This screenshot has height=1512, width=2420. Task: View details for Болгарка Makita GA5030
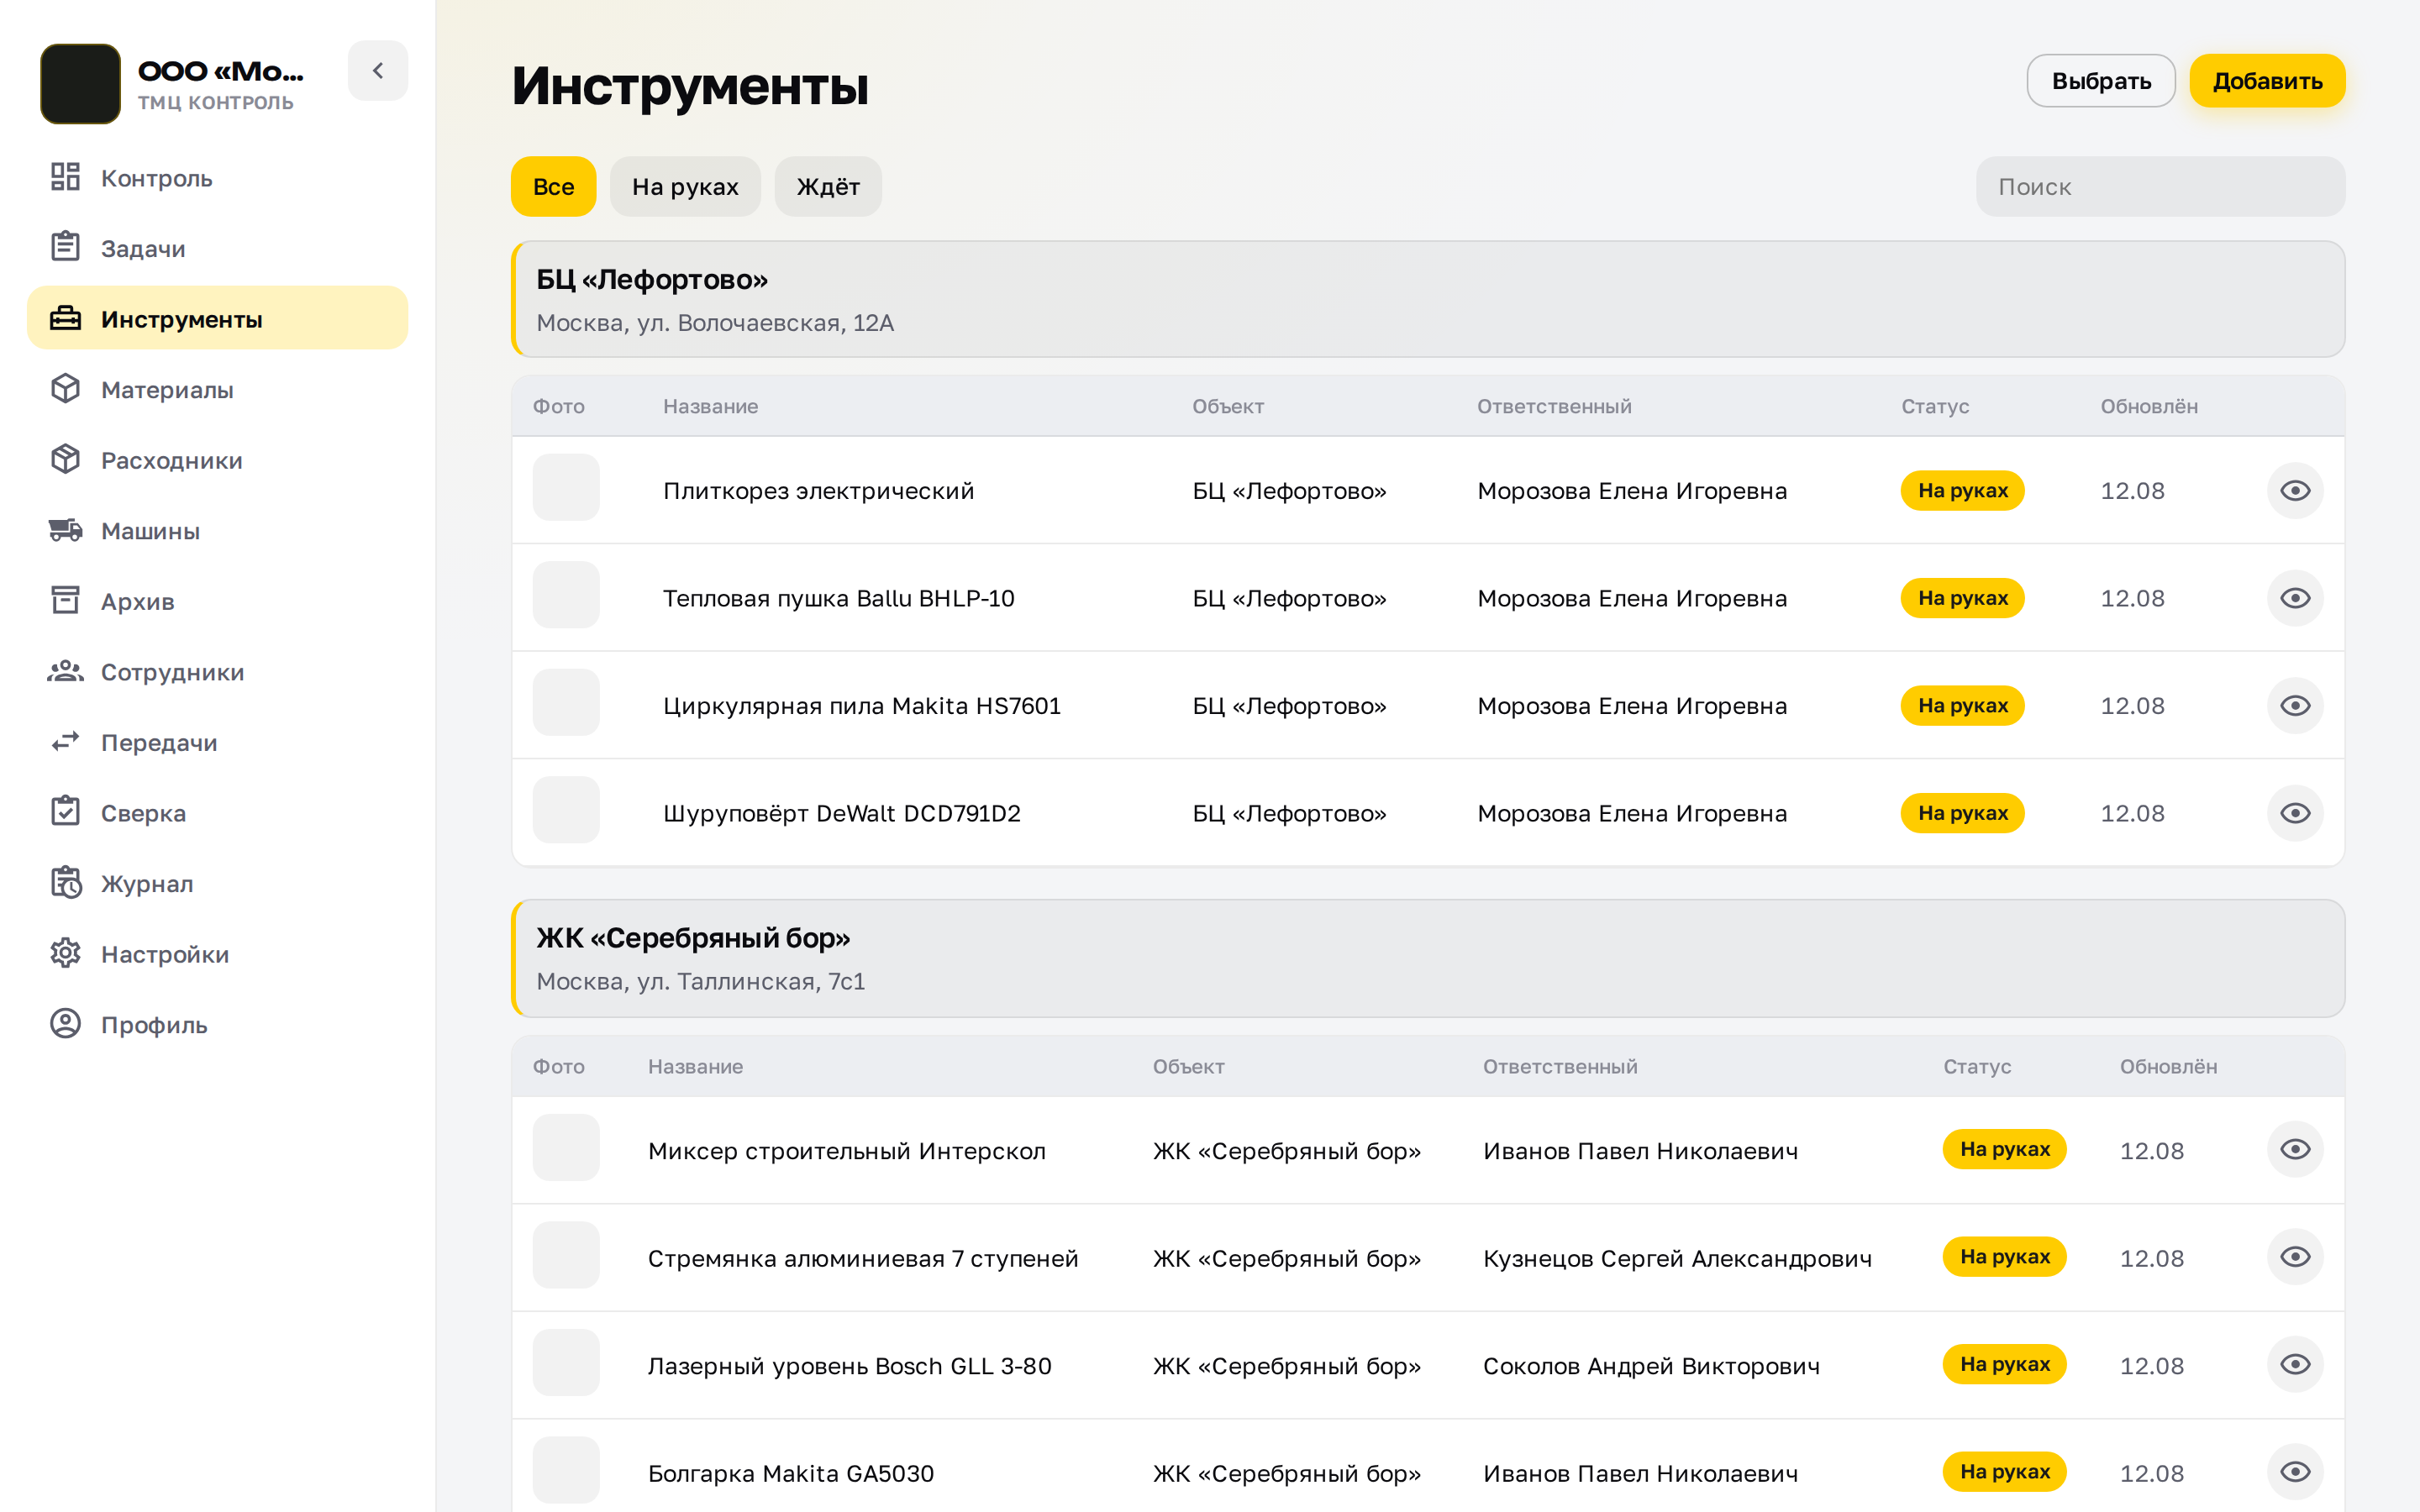(2295, 1472)
